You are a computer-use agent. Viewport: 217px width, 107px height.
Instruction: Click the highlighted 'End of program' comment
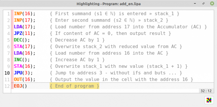[74, 86]
